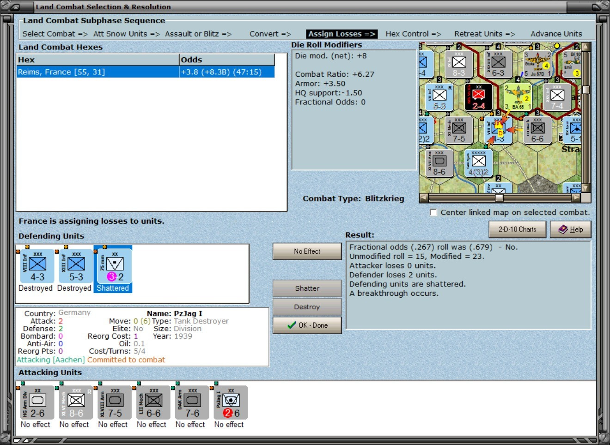
Task: Move the map horizontal scrollbar thumb
Action: pyautogui.click(x=500, y=198)
